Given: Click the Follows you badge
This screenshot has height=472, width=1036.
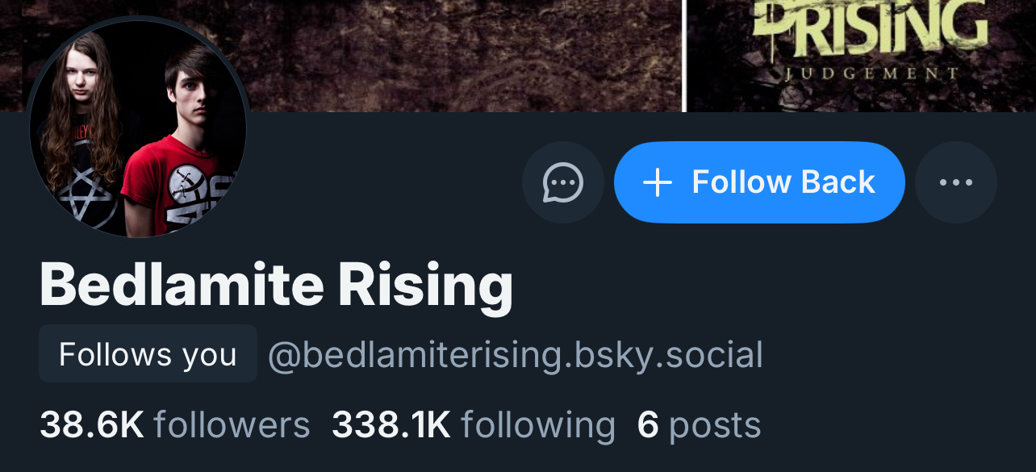Looking at the screenshot, I should point(148,354).
